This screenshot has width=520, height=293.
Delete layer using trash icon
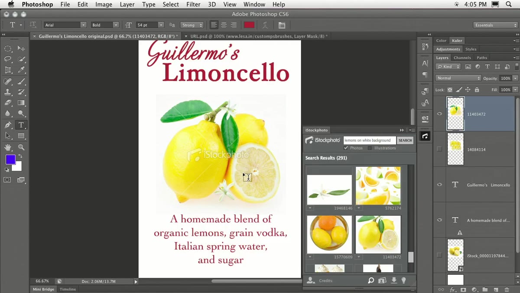[507, 290]
